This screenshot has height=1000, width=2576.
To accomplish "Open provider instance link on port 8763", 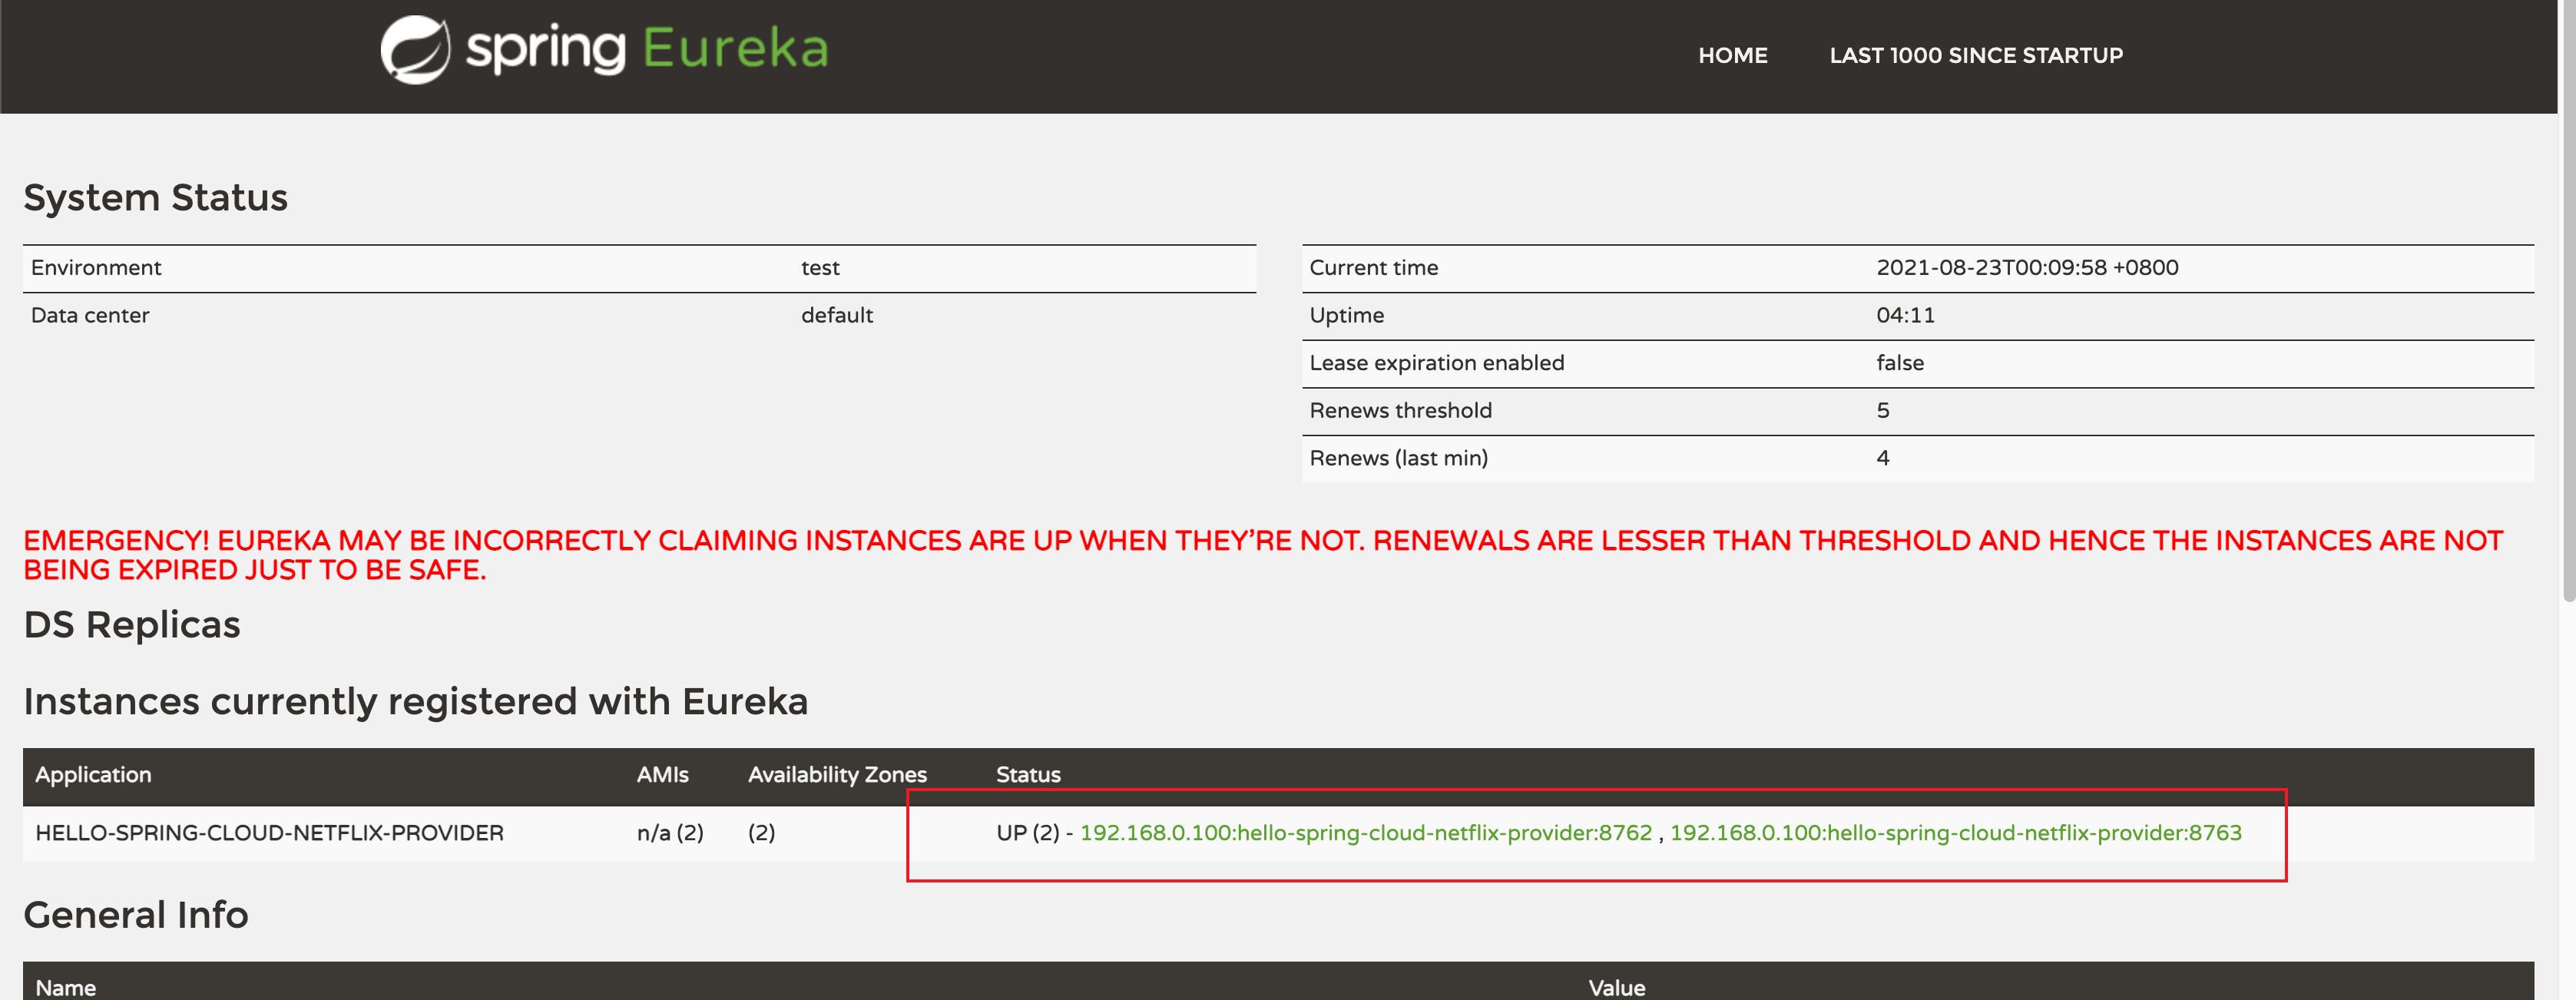I will point(1955,833).
